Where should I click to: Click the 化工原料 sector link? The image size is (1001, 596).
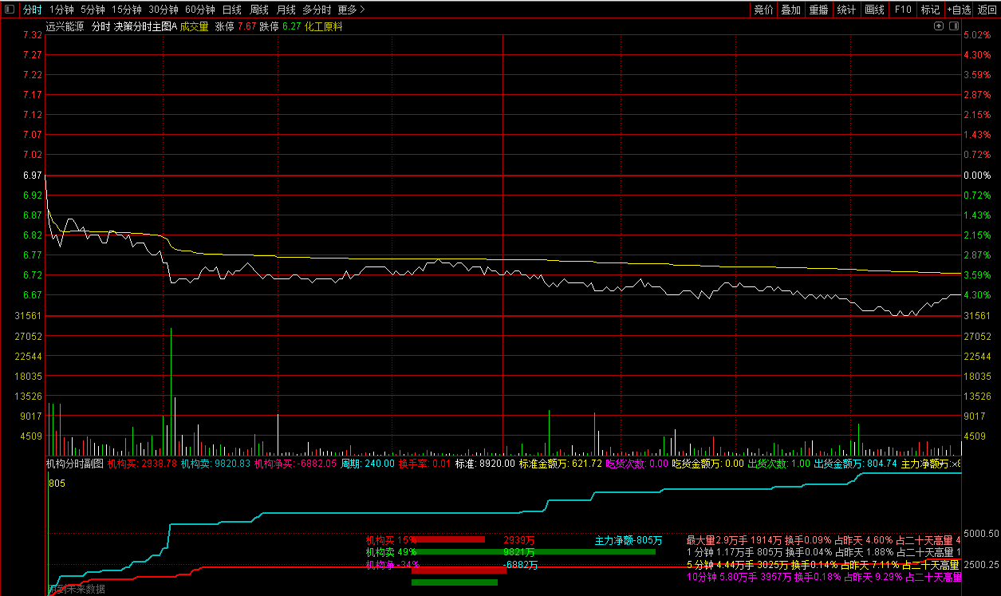point(323,26)
